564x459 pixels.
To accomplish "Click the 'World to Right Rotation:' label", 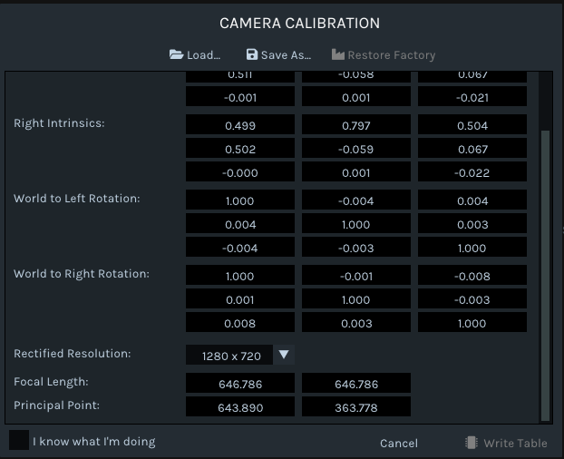I will coord(82,274).
